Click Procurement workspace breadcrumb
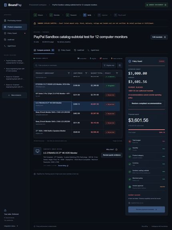172x230 pixels. coord(38,5)
